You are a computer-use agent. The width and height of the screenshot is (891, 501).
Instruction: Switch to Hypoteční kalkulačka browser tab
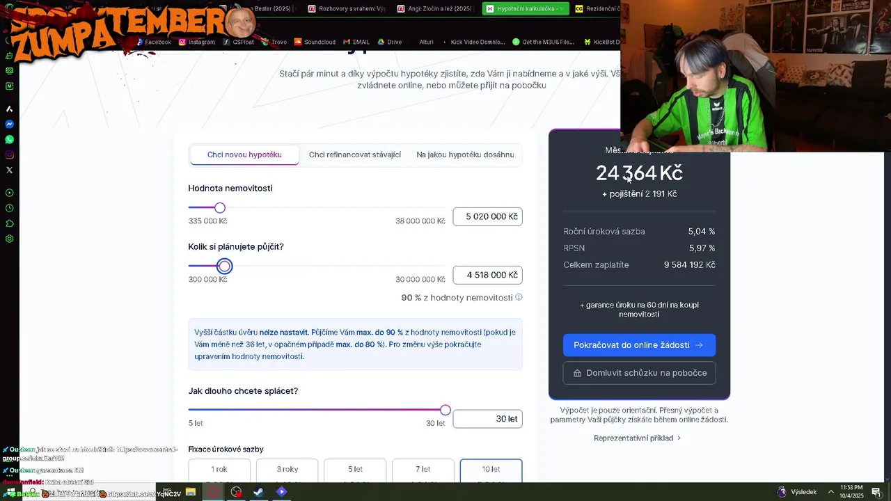pos(526,9)
